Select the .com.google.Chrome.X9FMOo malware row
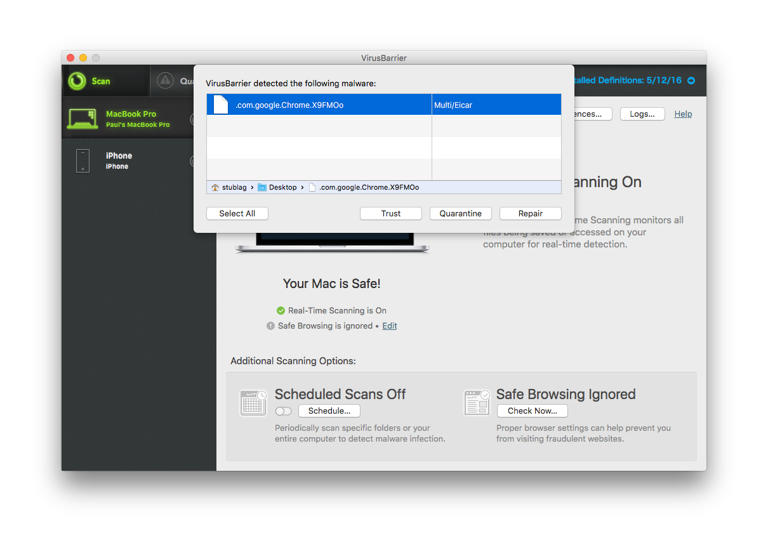The image size is (768, 552). [x=383, y=105]
